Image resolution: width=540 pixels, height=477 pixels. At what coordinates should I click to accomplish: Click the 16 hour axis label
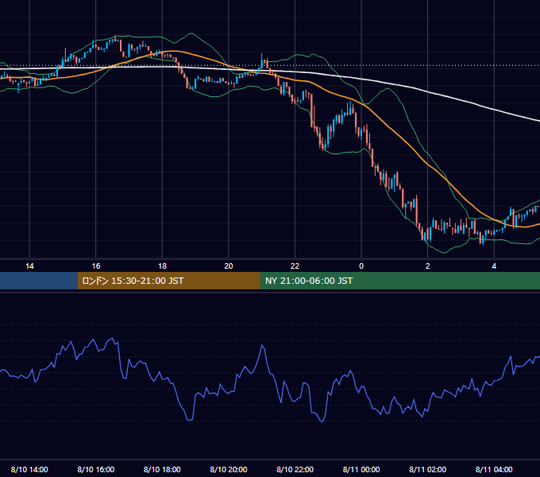tap(96, 266)
